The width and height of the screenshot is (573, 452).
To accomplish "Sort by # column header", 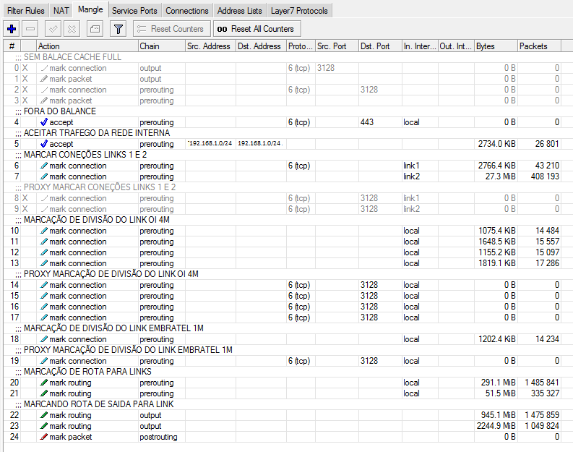I will [12, 46].
